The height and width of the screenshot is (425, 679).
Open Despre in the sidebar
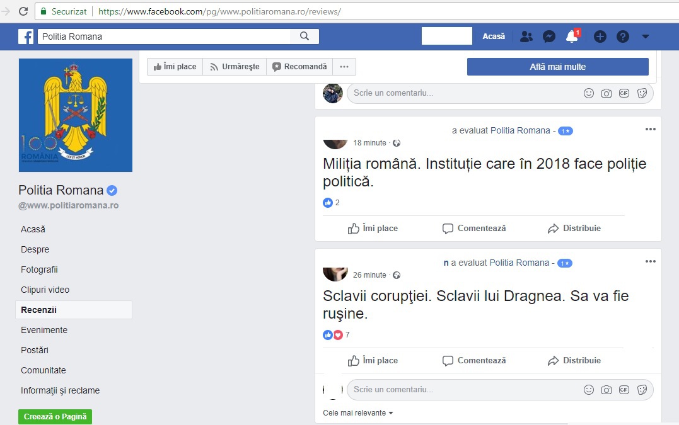pos(35,249)
